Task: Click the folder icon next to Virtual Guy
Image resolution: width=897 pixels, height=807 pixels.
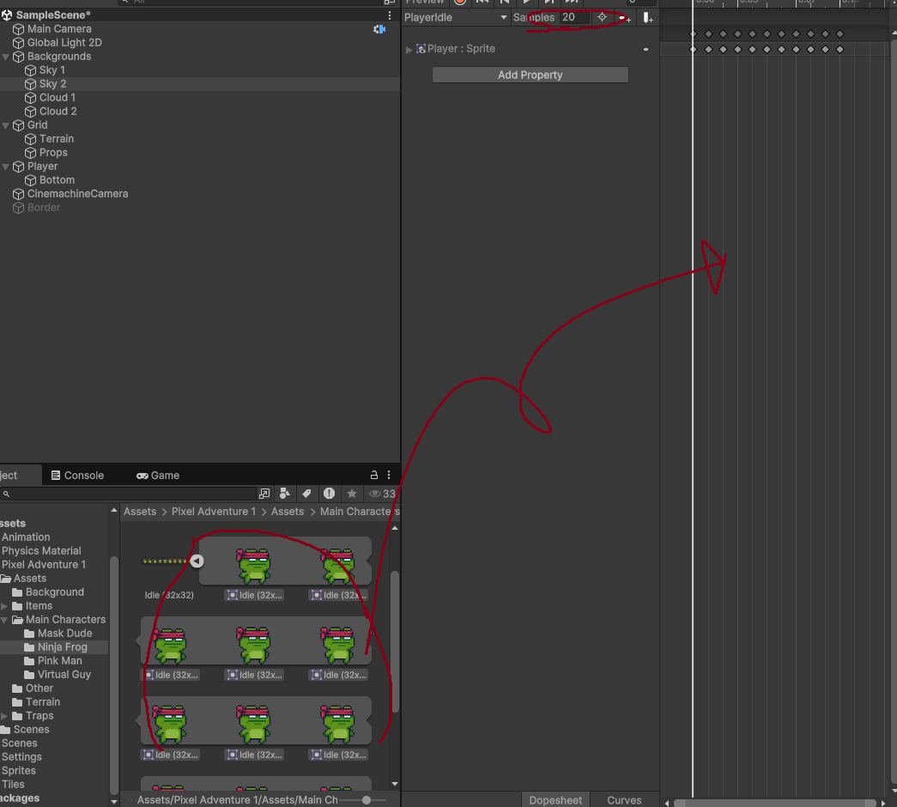Action: pos(30,675)
